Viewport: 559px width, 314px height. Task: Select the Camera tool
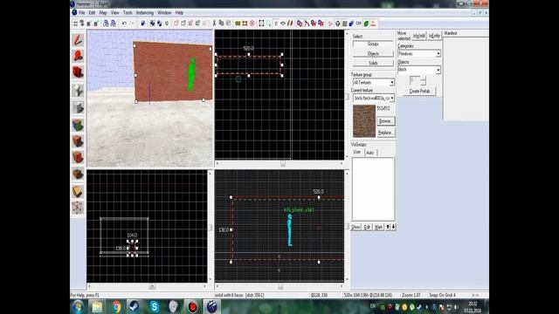pos(78,72)
